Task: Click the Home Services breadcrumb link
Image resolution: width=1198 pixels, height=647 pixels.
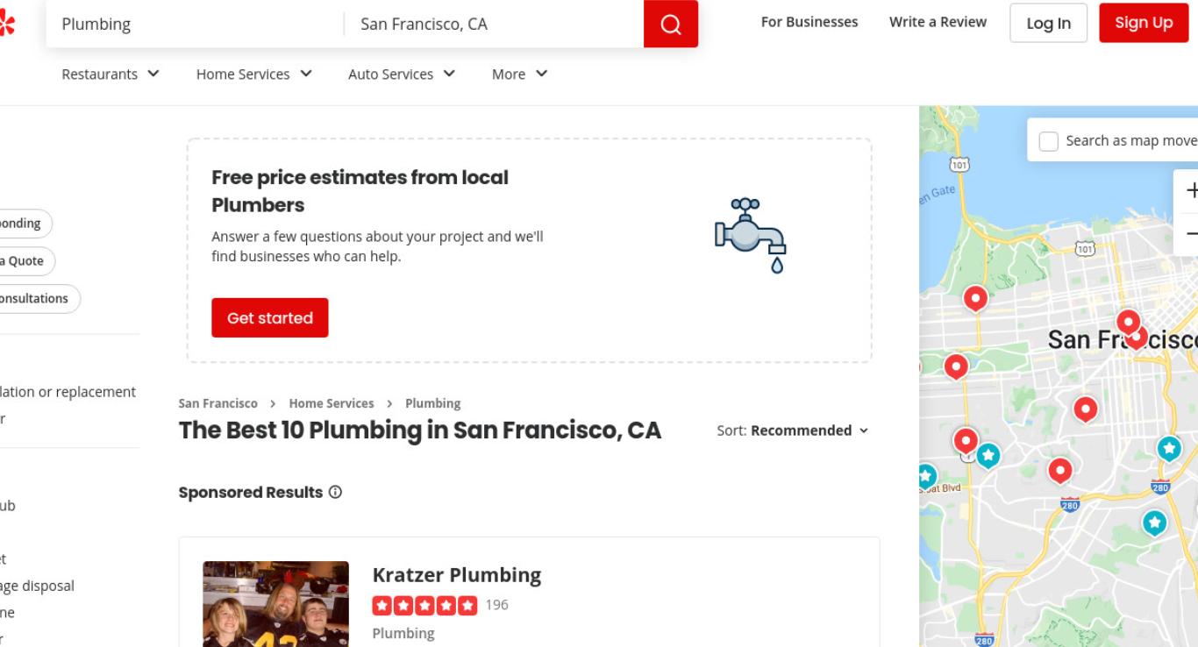Action: point(332,403)
